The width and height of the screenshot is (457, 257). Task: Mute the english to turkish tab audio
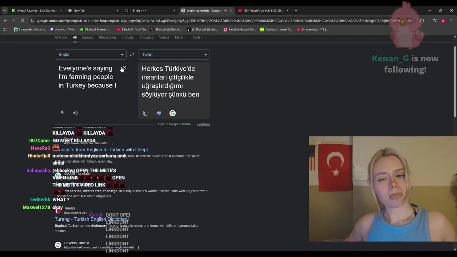tap(225, 11)
